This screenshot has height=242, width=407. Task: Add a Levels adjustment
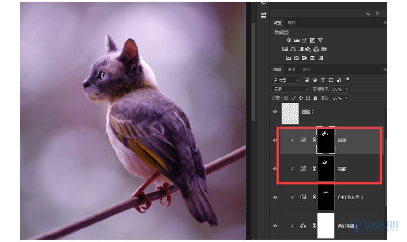(x=297, y=40)
